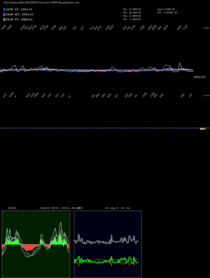Select the 'DOW MT: 1095.68' legend label
The width and height of the screenshot is (210, 278).
[x=20, y=14]
